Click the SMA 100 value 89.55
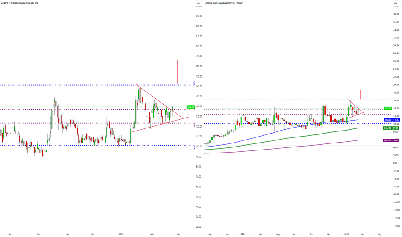 (x=396, y=128)
